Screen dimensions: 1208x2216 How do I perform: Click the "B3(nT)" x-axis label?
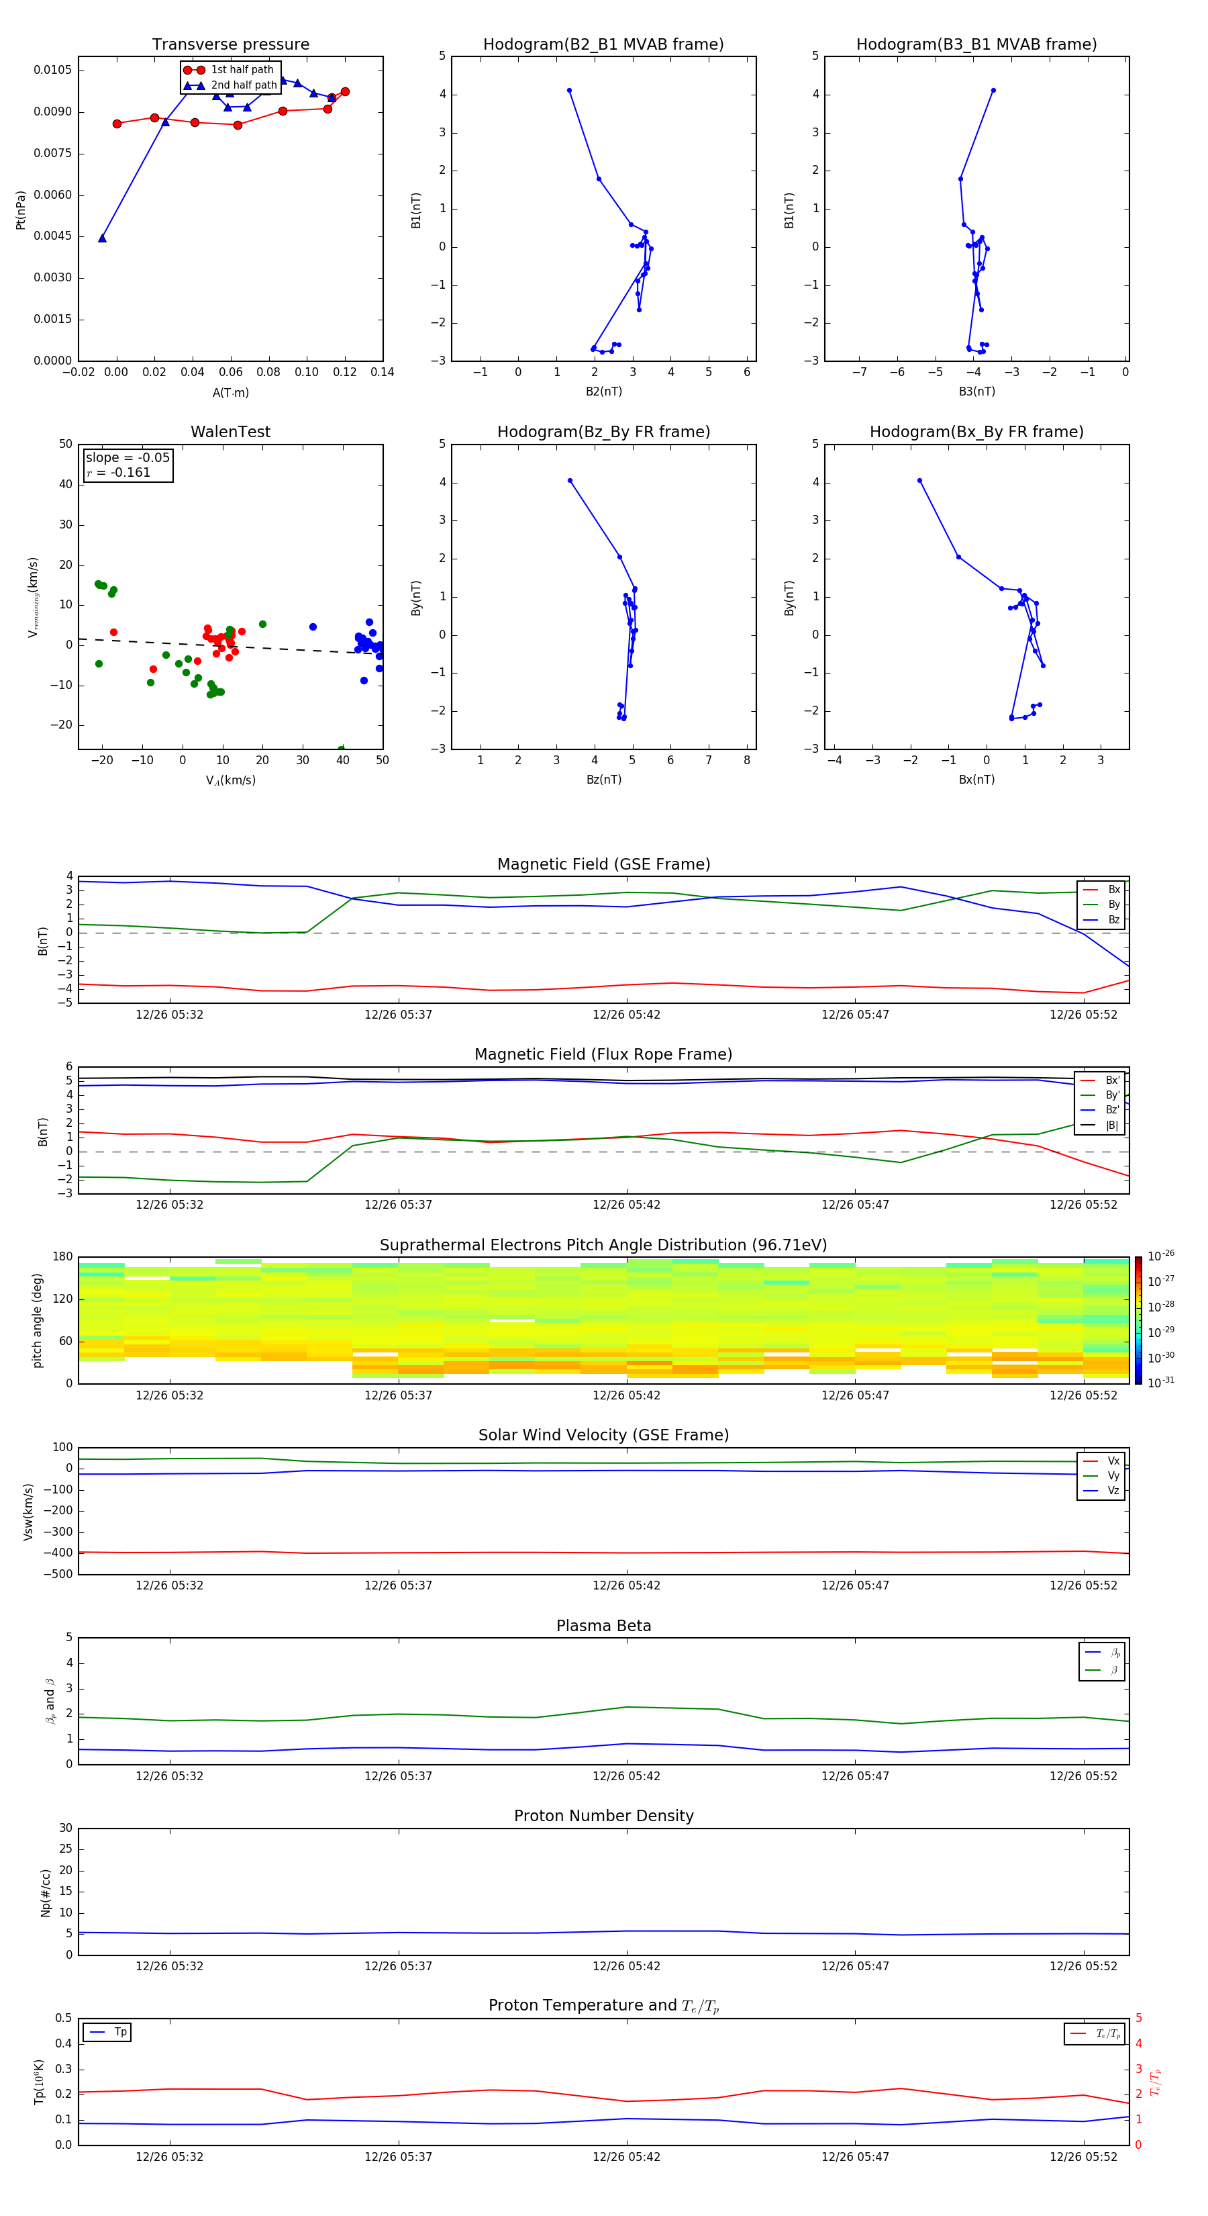[x=976, y=391]
